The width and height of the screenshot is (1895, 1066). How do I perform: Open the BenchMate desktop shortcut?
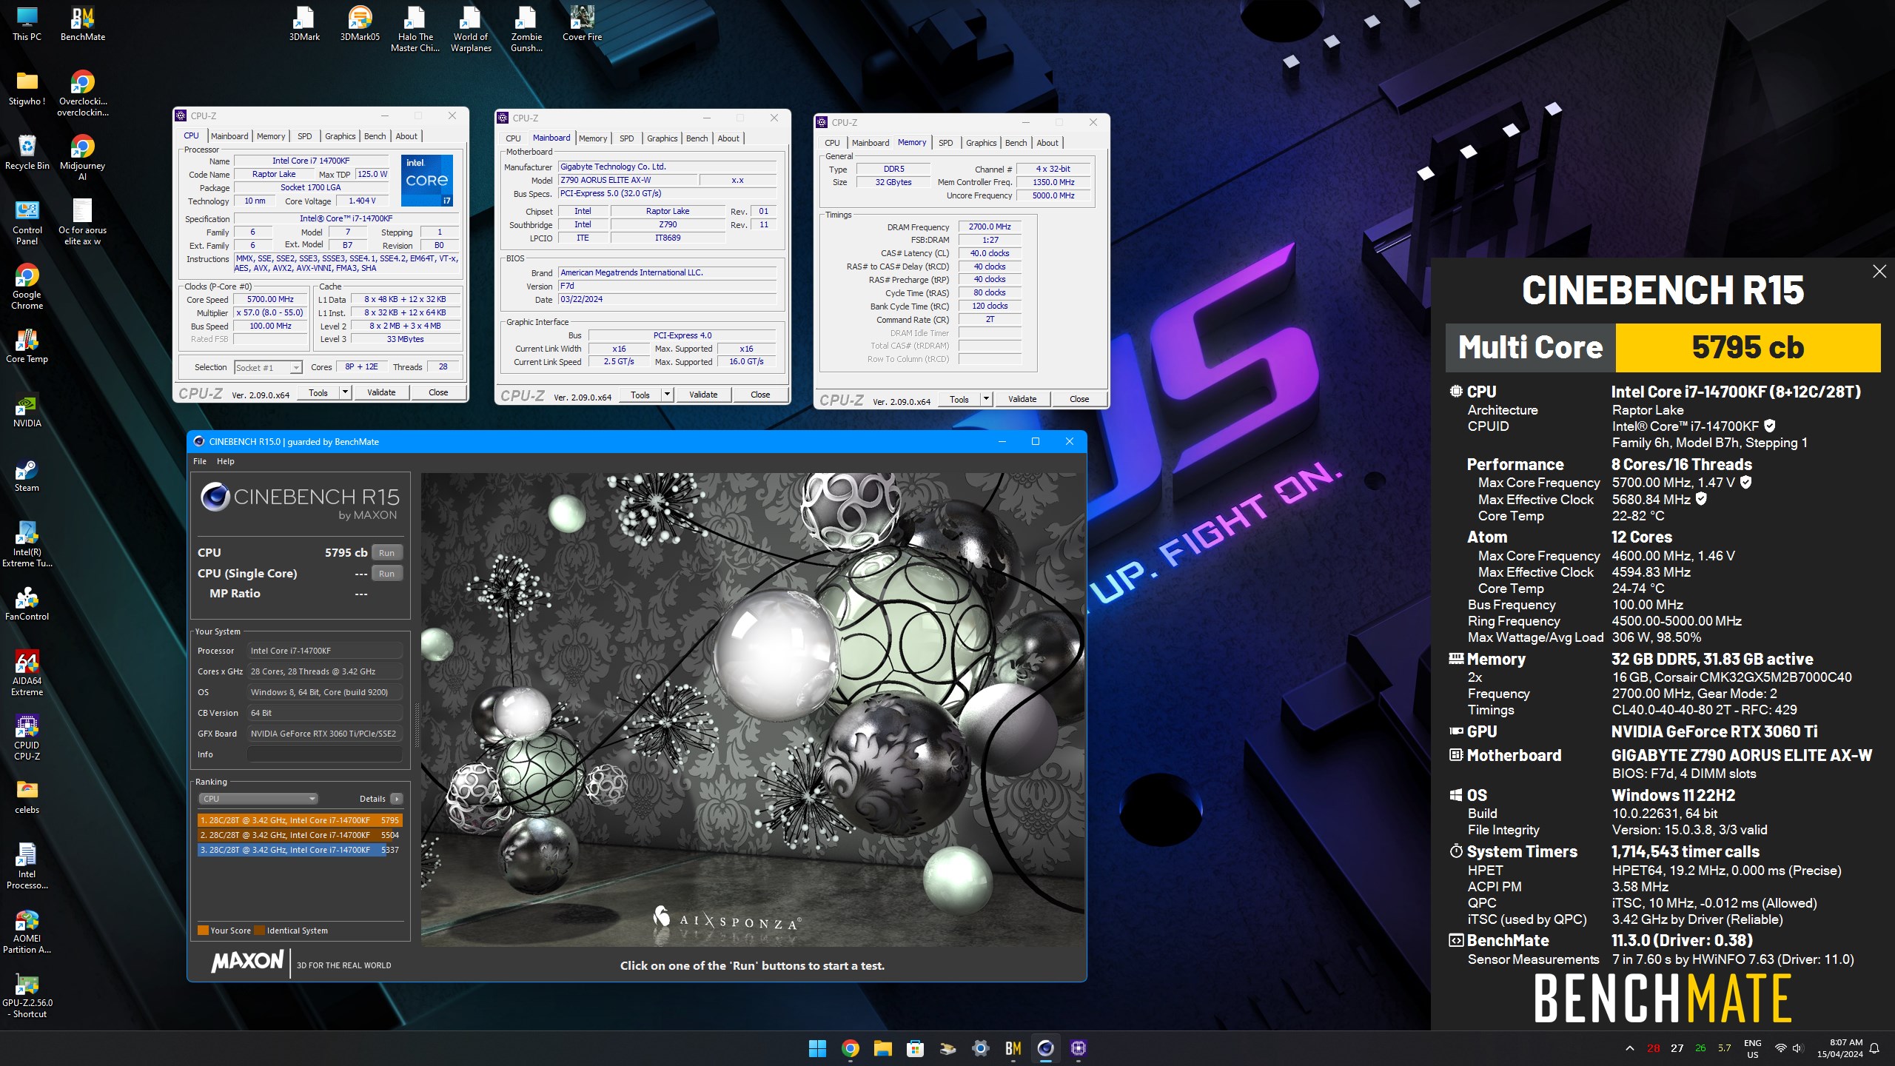[x=82, y=24]
